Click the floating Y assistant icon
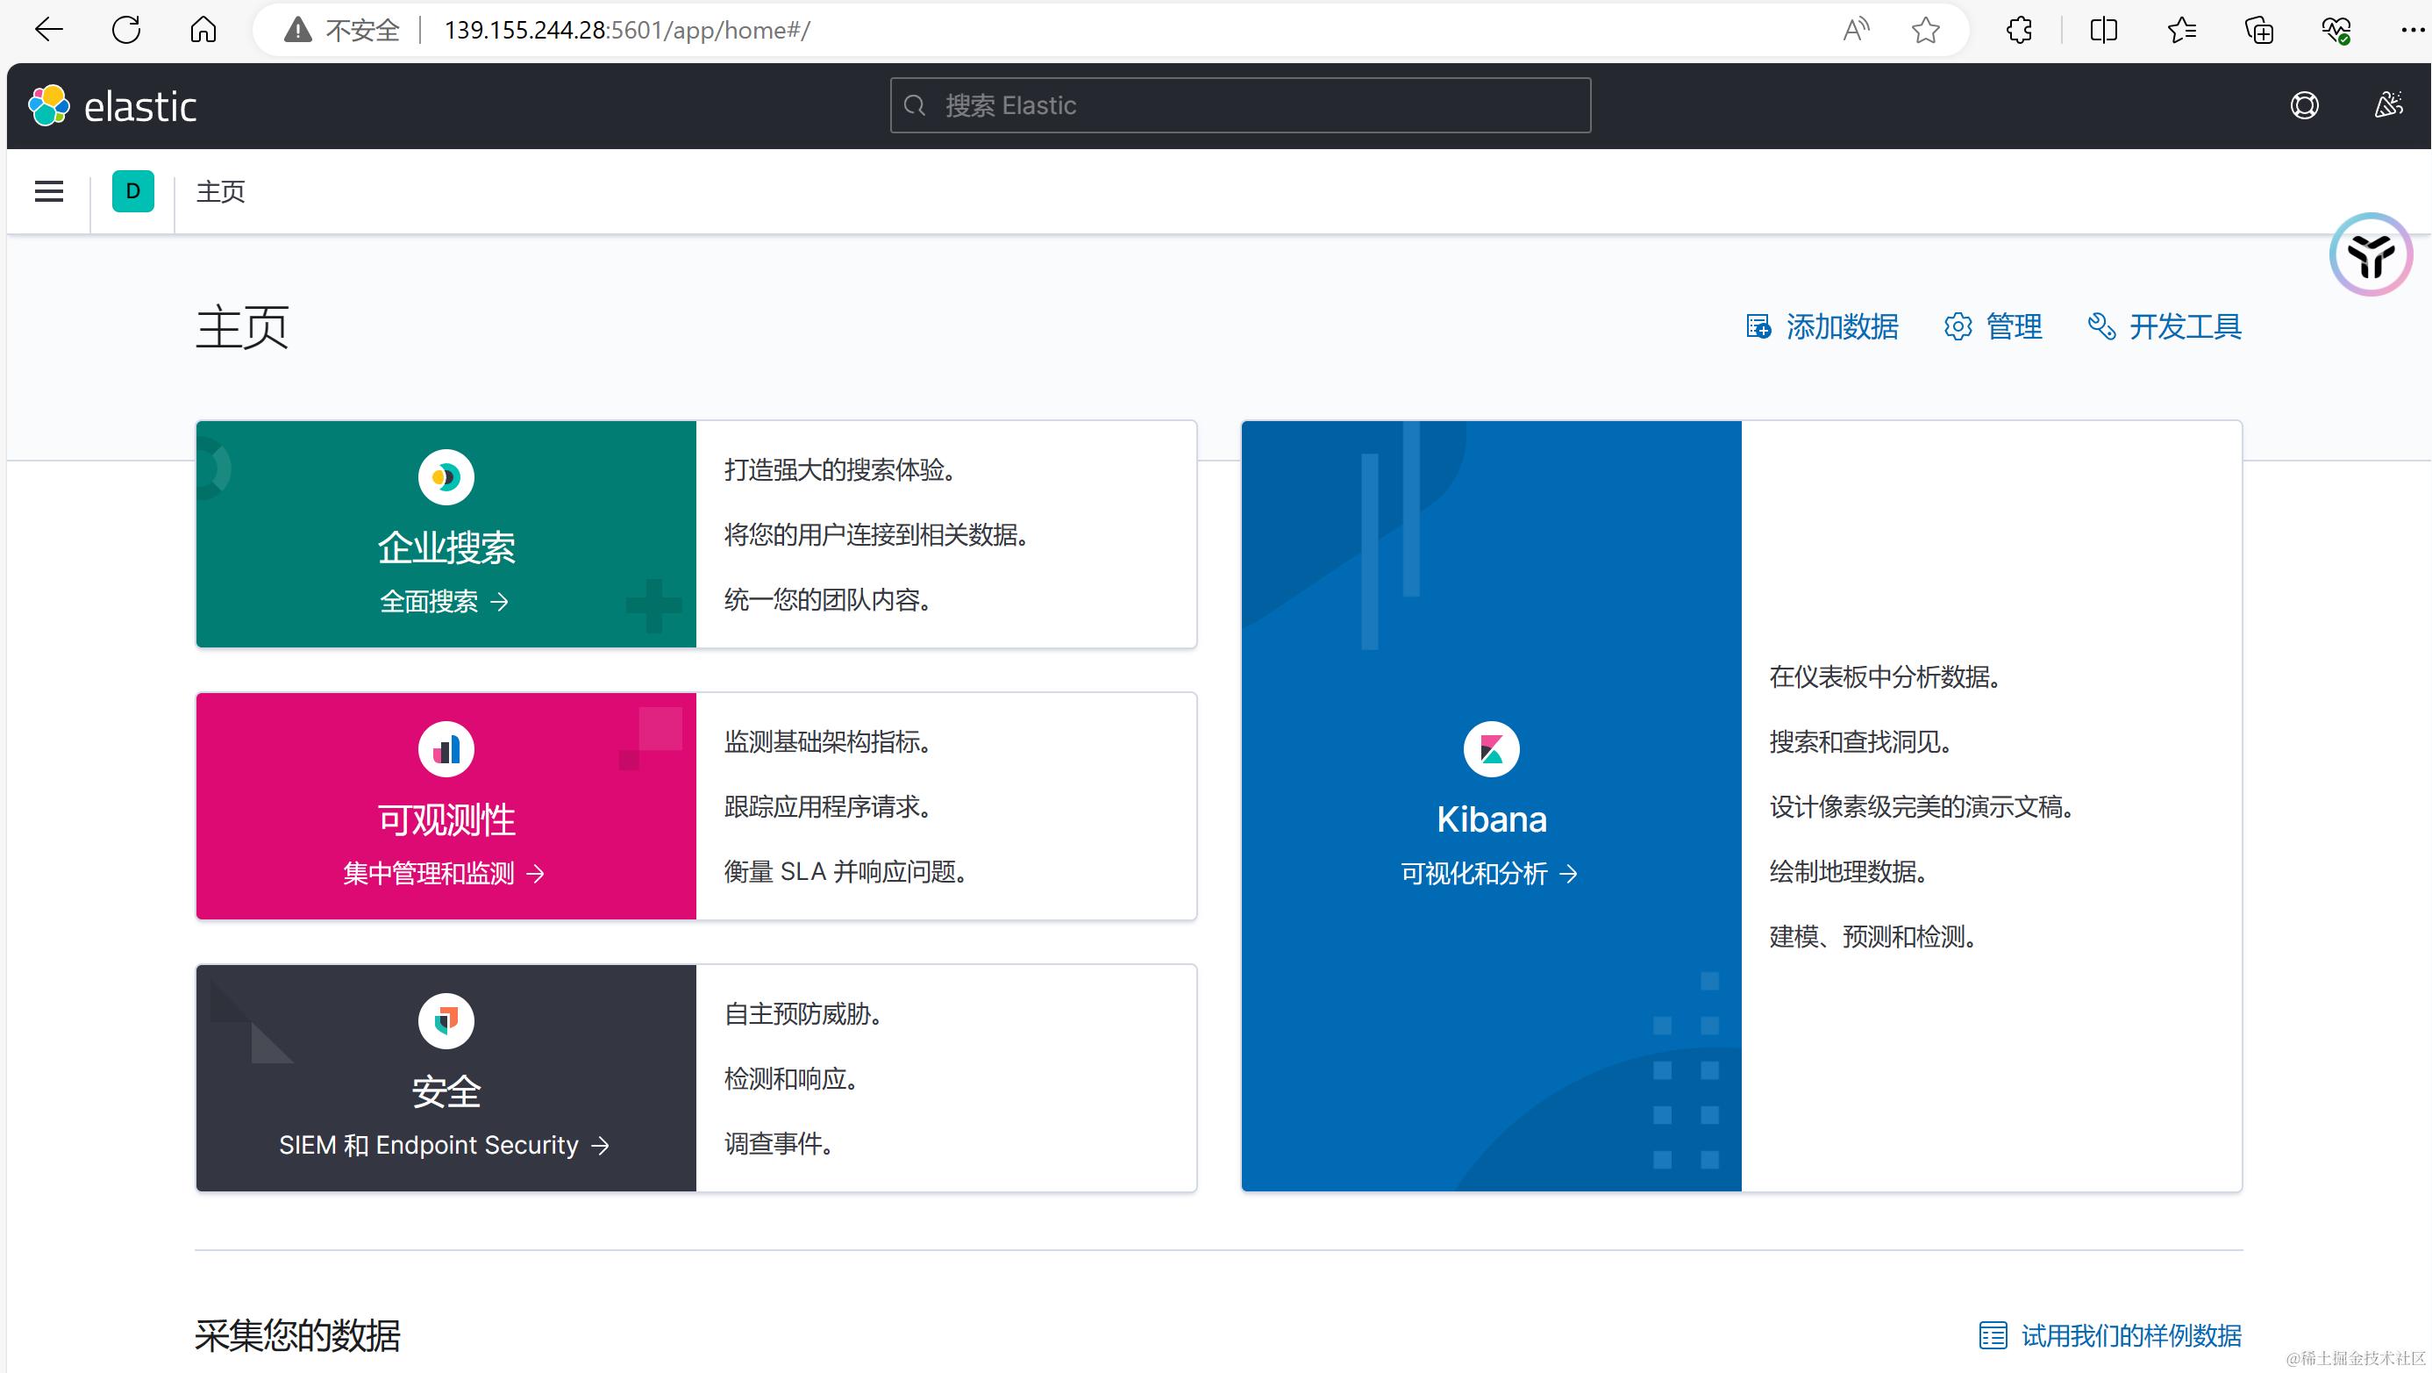This screenshot has height=1373, width=2432. tap(2371, 255)
